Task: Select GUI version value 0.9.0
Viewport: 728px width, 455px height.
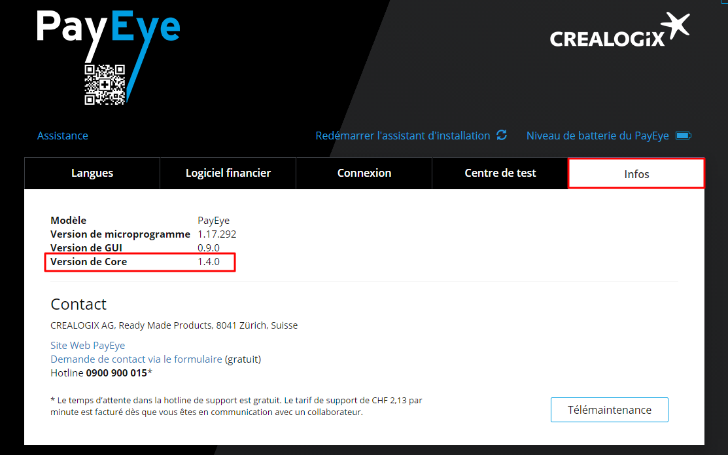Action: tap(209, 247)
